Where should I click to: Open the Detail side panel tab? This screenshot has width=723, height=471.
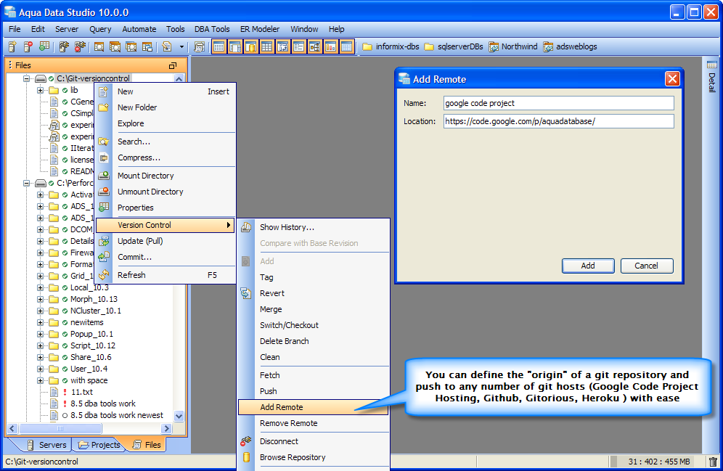click(712, 77)
